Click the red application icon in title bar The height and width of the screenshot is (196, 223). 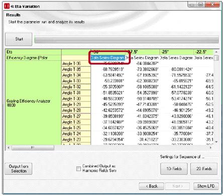coord(7,6)
